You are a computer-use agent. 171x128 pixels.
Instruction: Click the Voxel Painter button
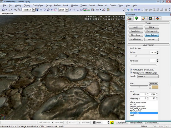[x=135, y=39]
